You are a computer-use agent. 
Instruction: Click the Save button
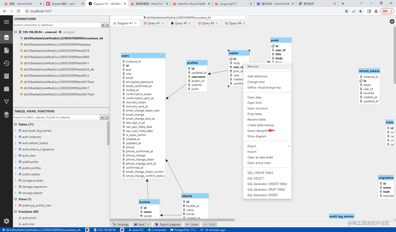[x=139, y=224]
